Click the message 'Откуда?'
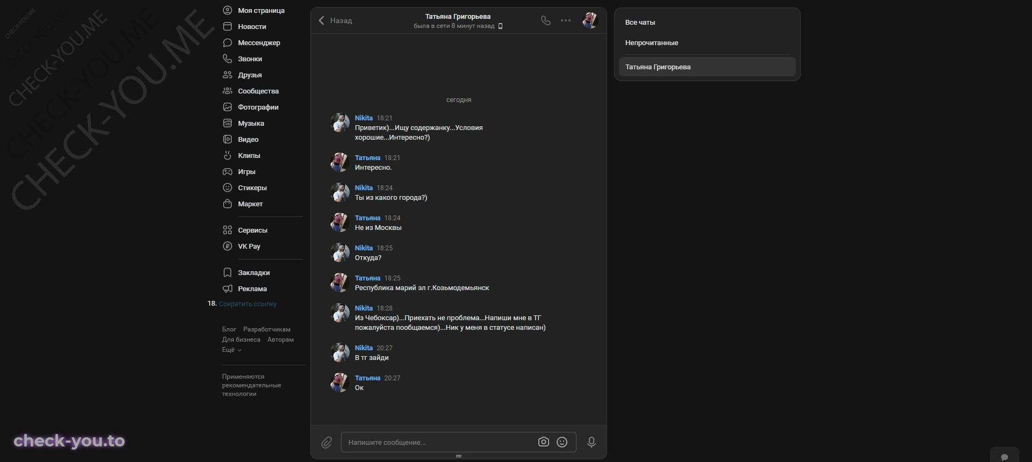This screenshot has height=462, width=1032. coord(368,257)
